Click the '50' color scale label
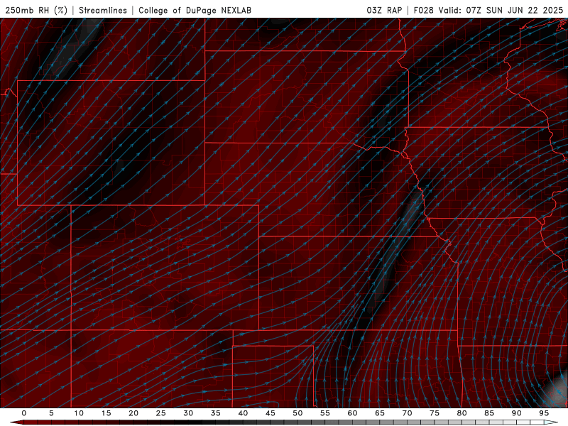This screenshot has height=426, width=568. click(x=297, y=413)
